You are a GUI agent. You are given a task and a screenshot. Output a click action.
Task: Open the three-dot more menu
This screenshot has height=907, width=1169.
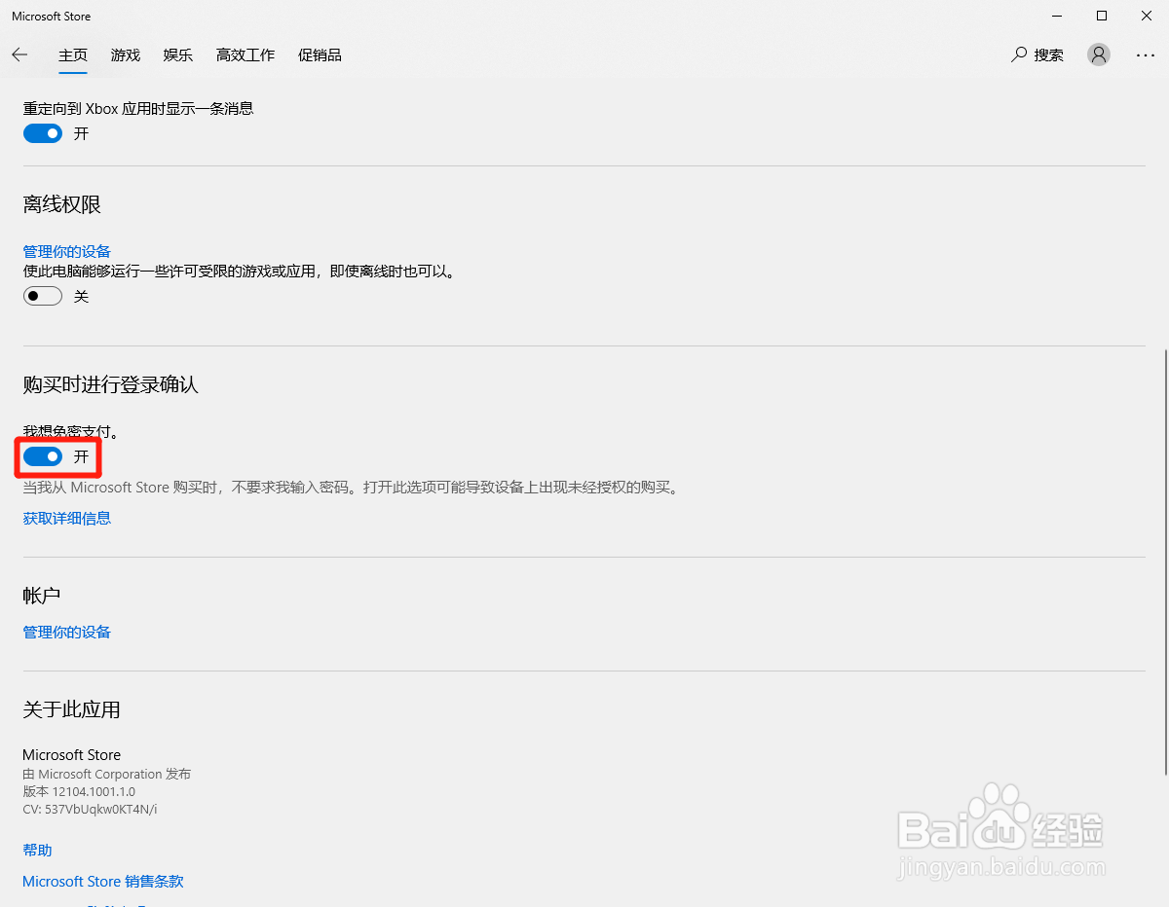tap(1146, 55)
